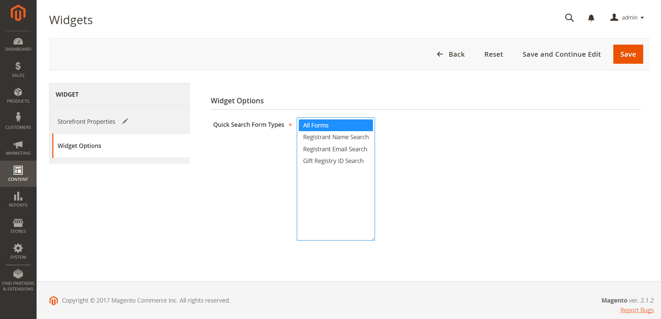Open the Customers menu
The height and width of the screenshot is (319, 661).
(18, 121)
